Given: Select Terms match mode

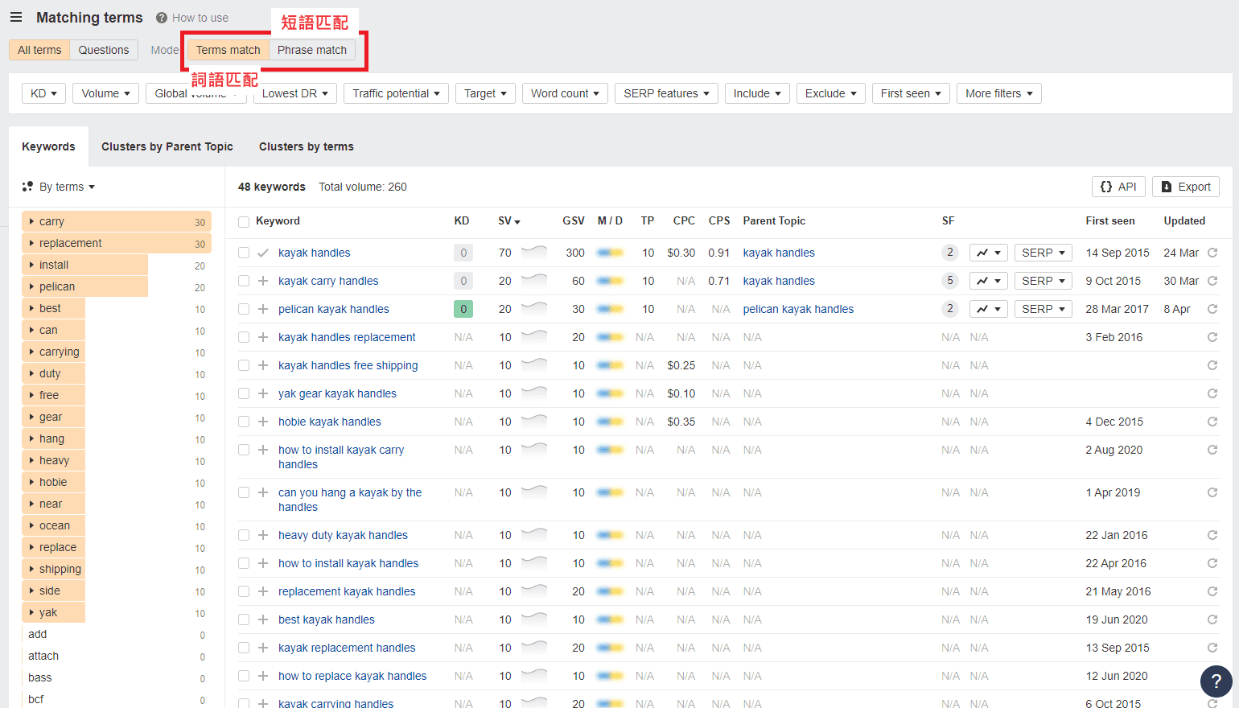Looking at the screenshot, I should 228,50.
